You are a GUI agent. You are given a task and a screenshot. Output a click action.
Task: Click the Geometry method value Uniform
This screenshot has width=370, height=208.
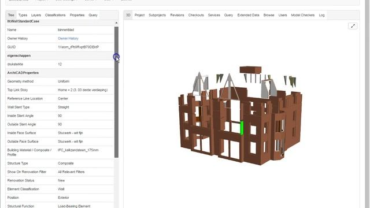click(64, 81)
